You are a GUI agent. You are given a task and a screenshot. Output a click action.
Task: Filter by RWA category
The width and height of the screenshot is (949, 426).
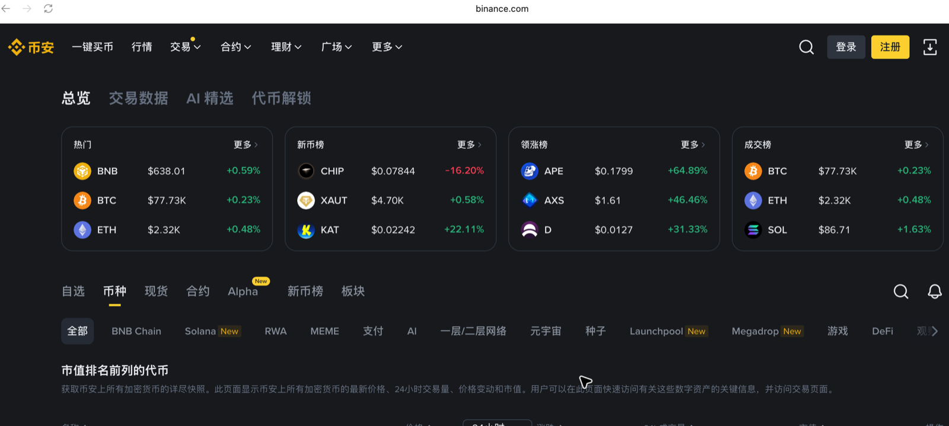point(276,331)
